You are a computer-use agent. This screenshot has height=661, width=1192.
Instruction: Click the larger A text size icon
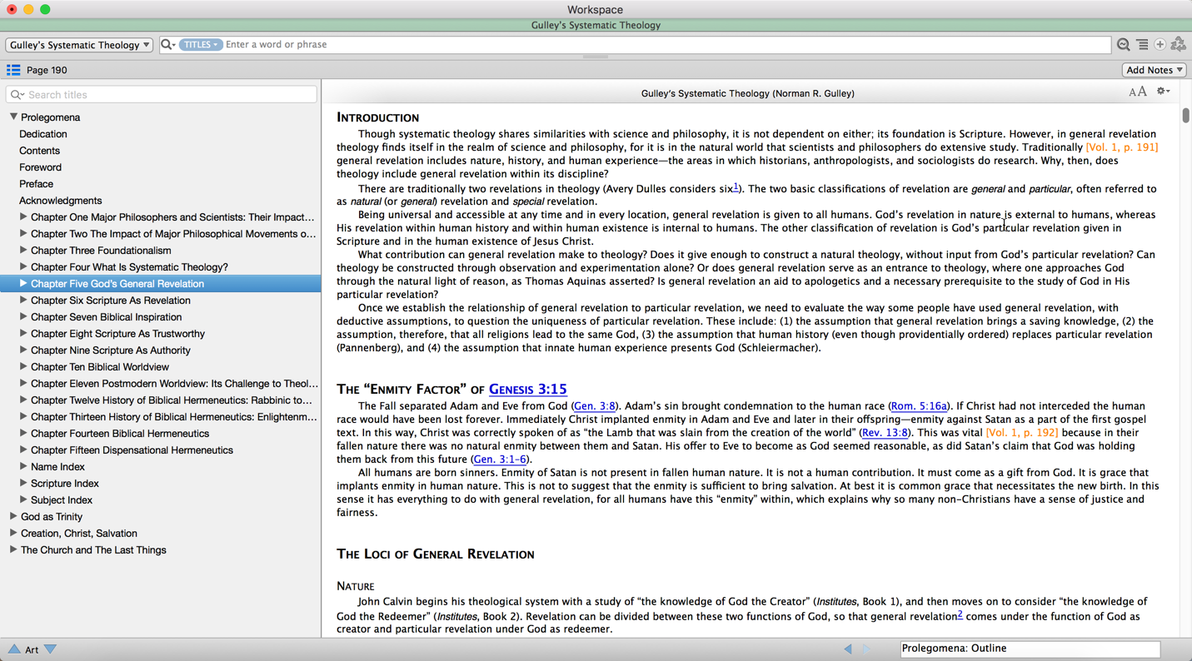(1142, 92)
